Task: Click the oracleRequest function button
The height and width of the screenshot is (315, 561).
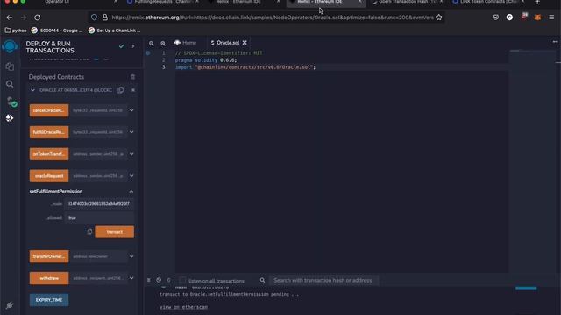Action: [x=49, y=176]
